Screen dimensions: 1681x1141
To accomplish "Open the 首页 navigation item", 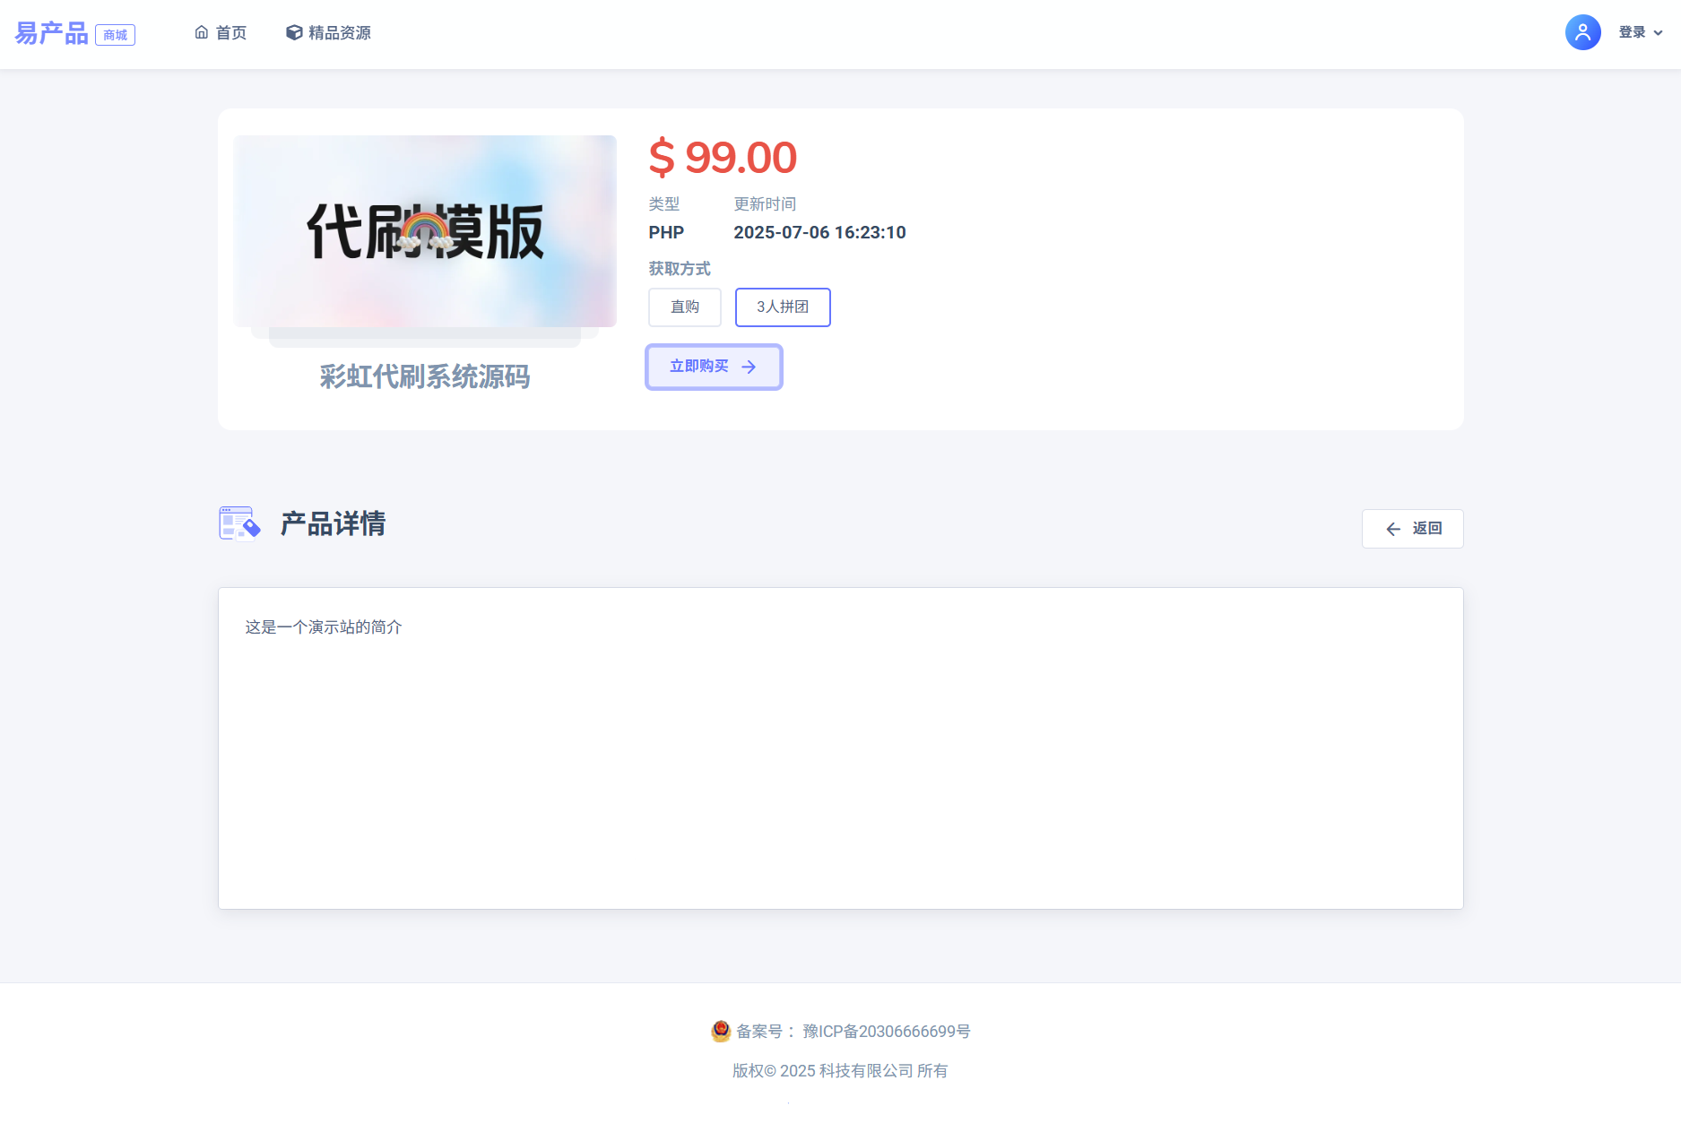I will pyautogui.click(x=221, y=31).
